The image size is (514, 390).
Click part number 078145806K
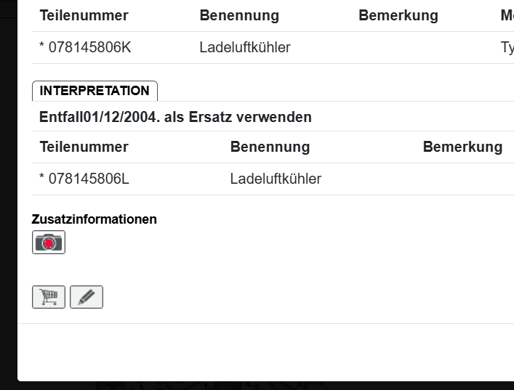(85, 48)
